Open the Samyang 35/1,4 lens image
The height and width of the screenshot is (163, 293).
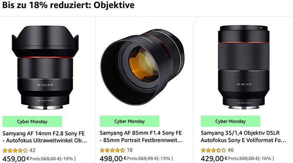(244, 67)
